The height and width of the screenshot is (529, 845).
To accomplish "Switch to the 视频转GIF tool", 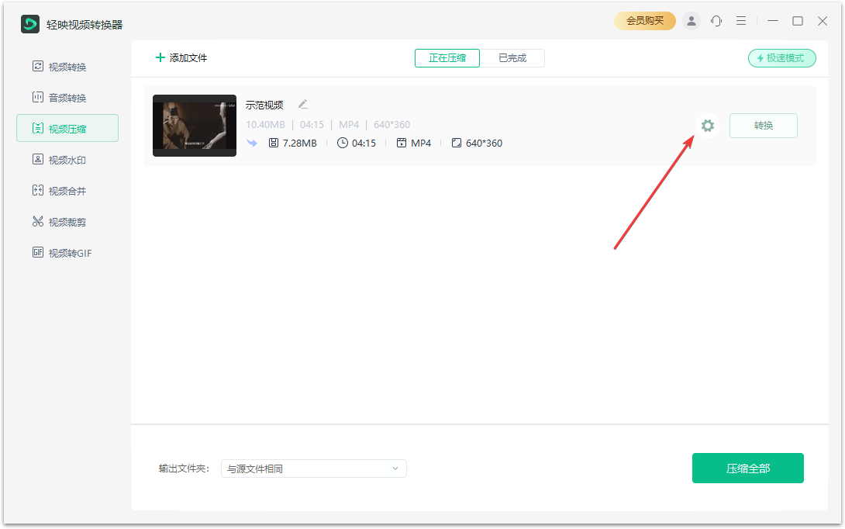I will point(67,252).
